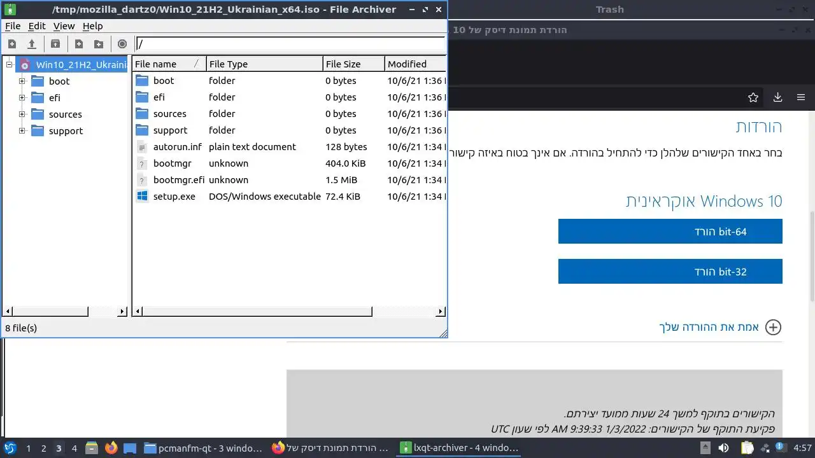Select the setup.exe file name

click(174, 197)
